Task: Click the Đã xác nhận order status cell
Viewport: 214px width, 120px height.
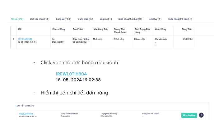Action: [140, 39]
